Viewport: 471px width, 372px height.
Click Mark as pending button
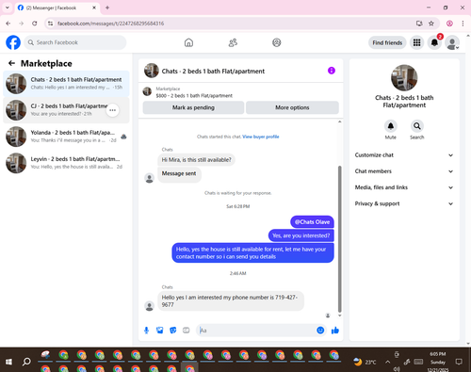[193, 107]
